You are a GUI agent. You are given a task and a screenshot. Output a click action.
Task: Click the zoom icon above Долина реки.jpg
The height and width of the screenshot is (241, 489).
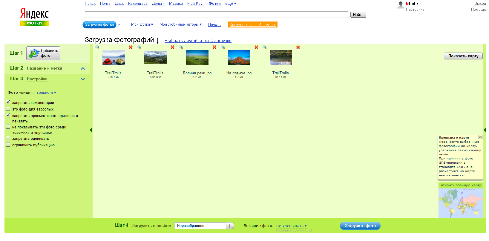[181, 47]
